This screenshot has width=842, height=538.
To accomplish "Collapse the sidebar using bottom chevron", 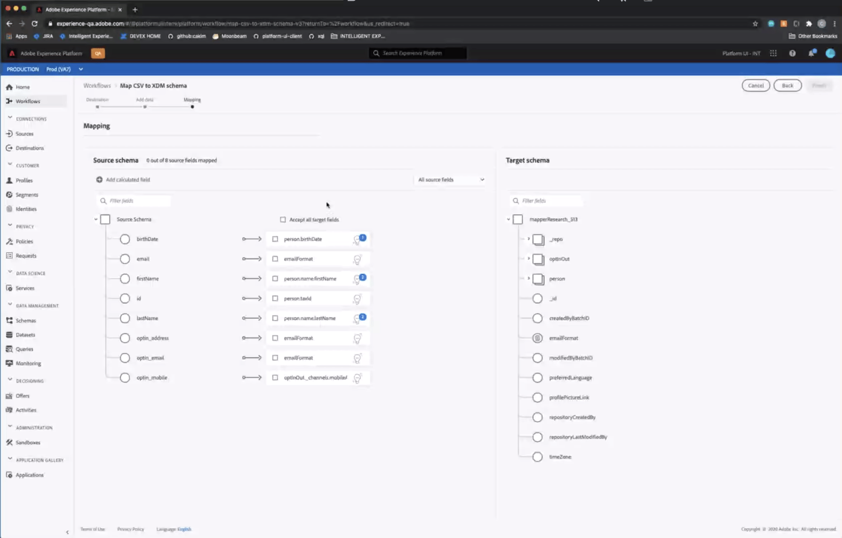I will pyautogui.click(x=67, y=532).
